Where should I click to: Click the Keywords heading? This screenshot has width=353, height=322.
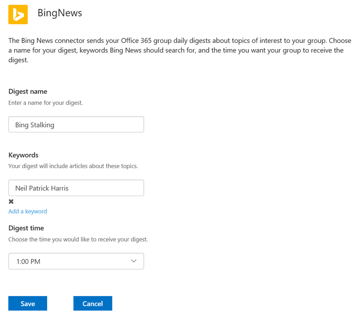[x=24, y=155]
